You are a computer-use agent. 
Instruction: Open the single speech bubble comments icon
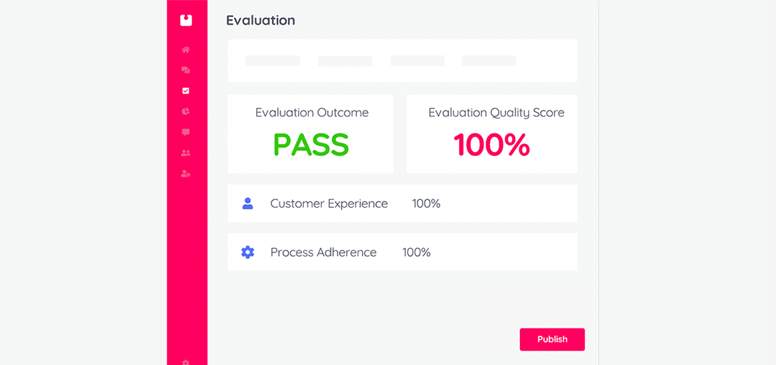tap(186, 132)
